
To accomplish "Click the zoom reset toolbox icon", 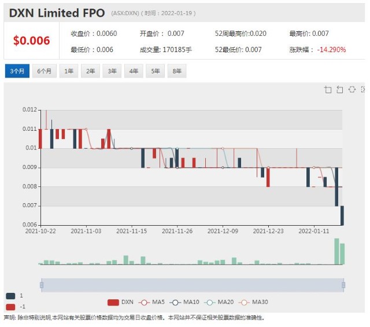I will click(340, 90).
